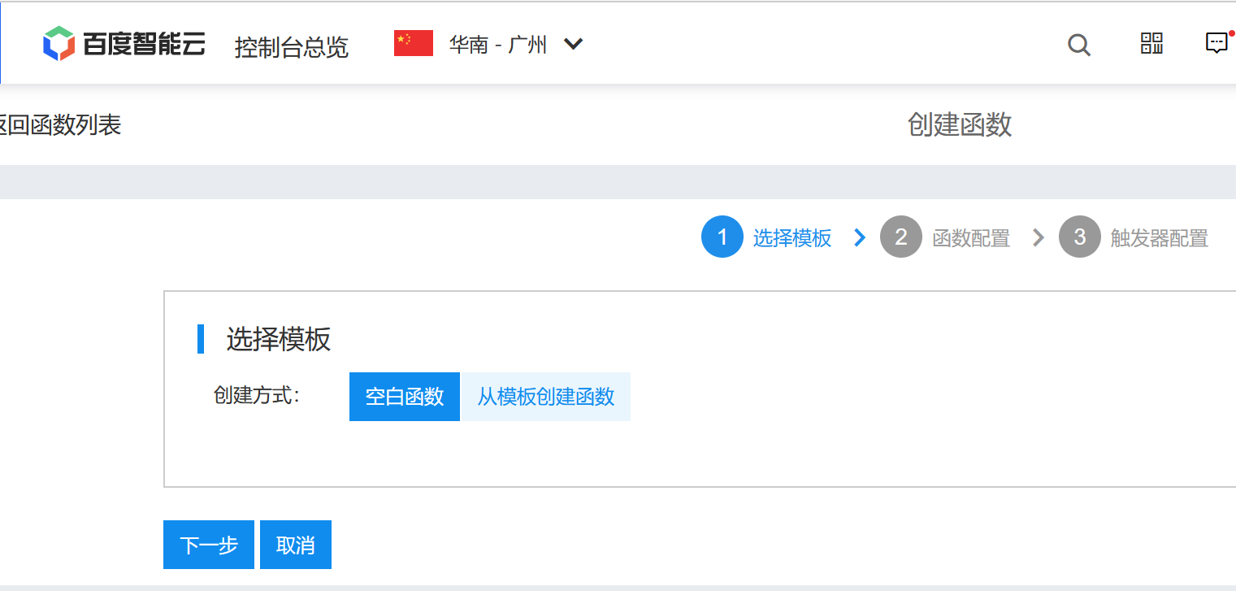Select the 选择模板 step label

tap(792, 237)
